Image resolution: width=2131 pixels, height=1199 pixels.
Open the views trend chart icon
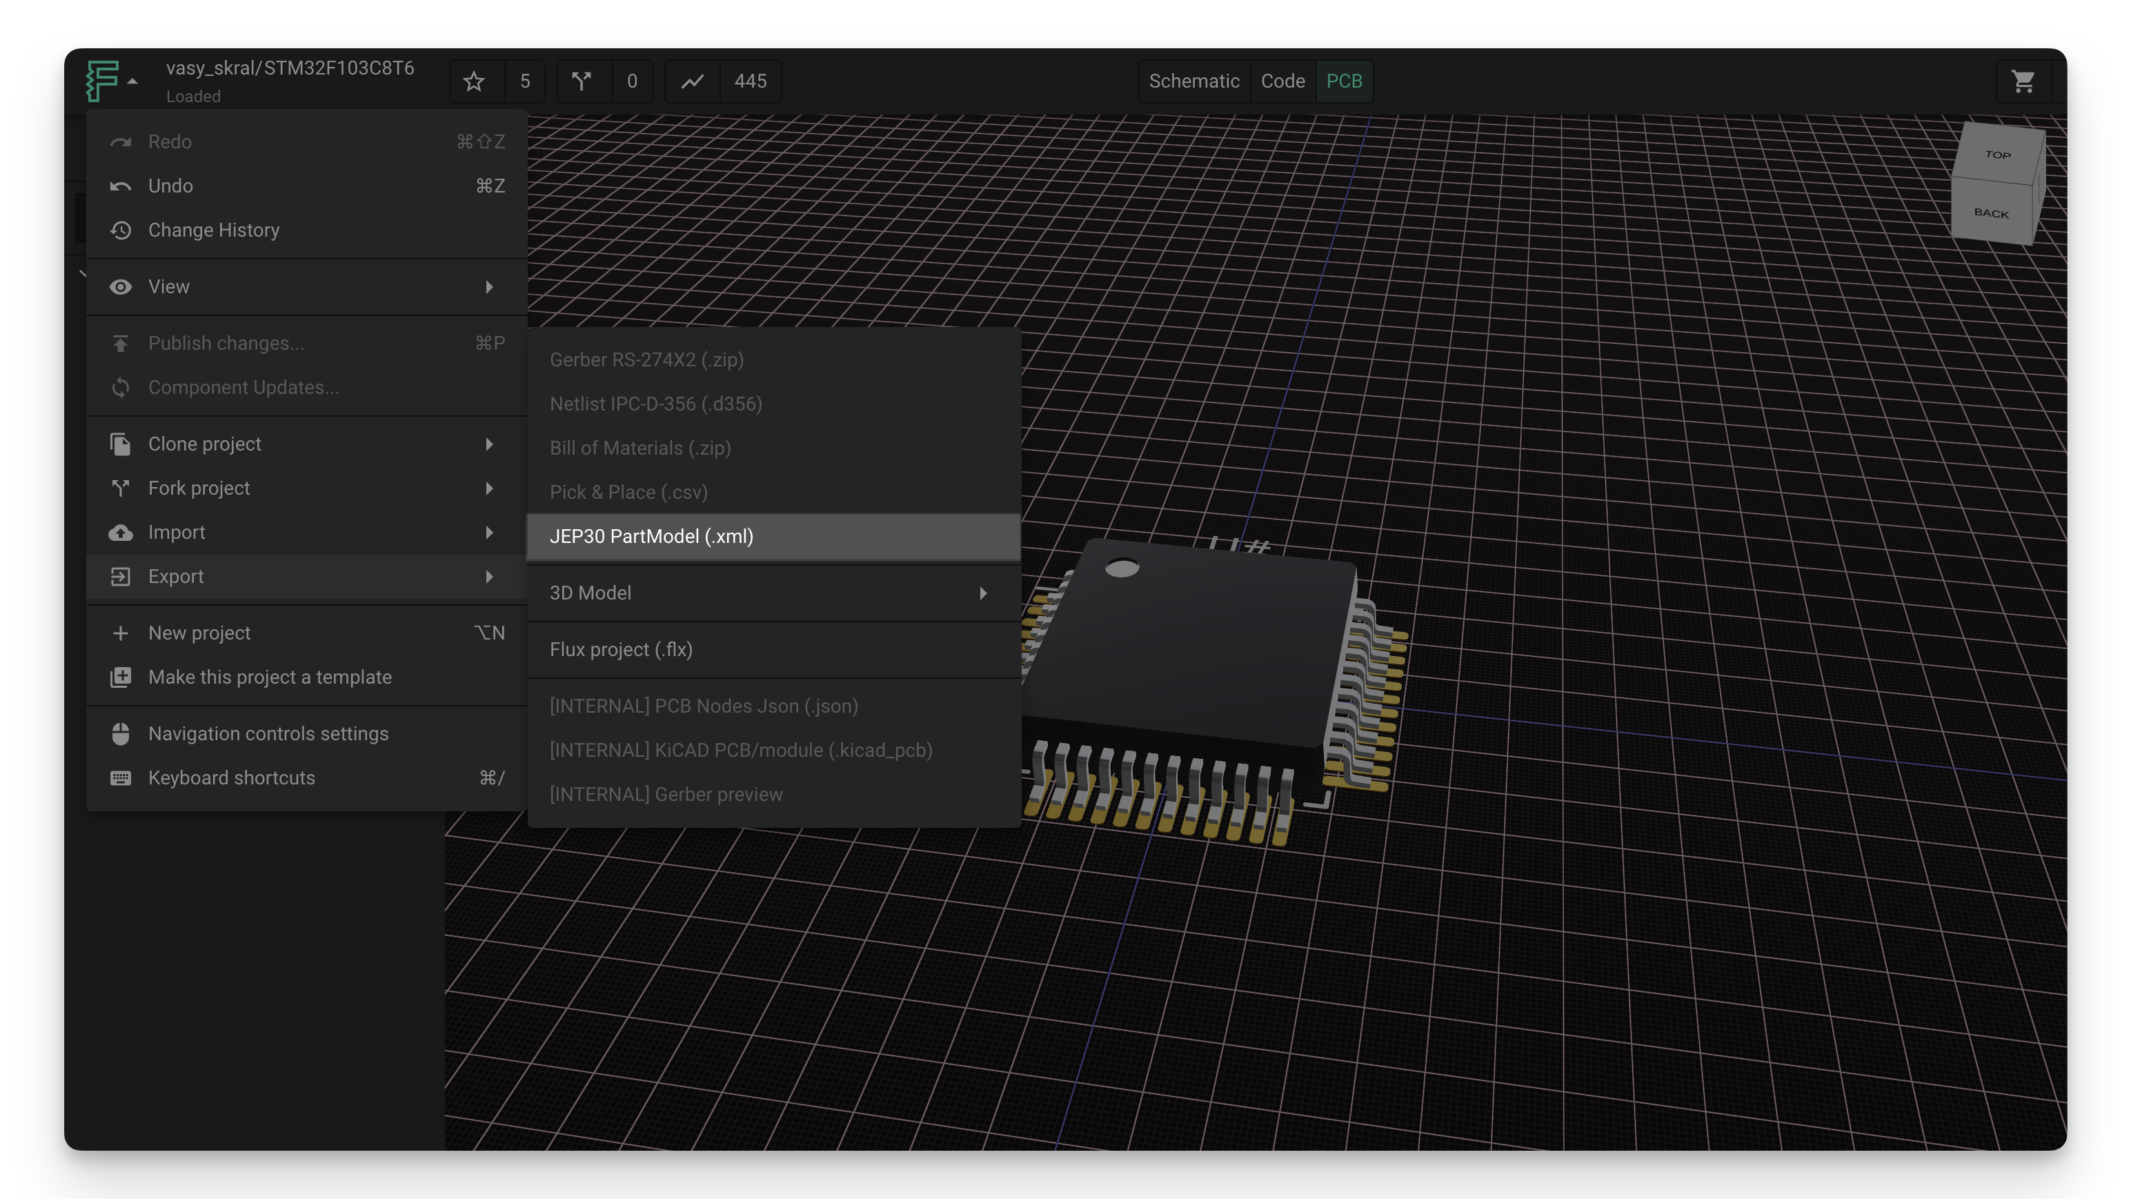point(693,81)
